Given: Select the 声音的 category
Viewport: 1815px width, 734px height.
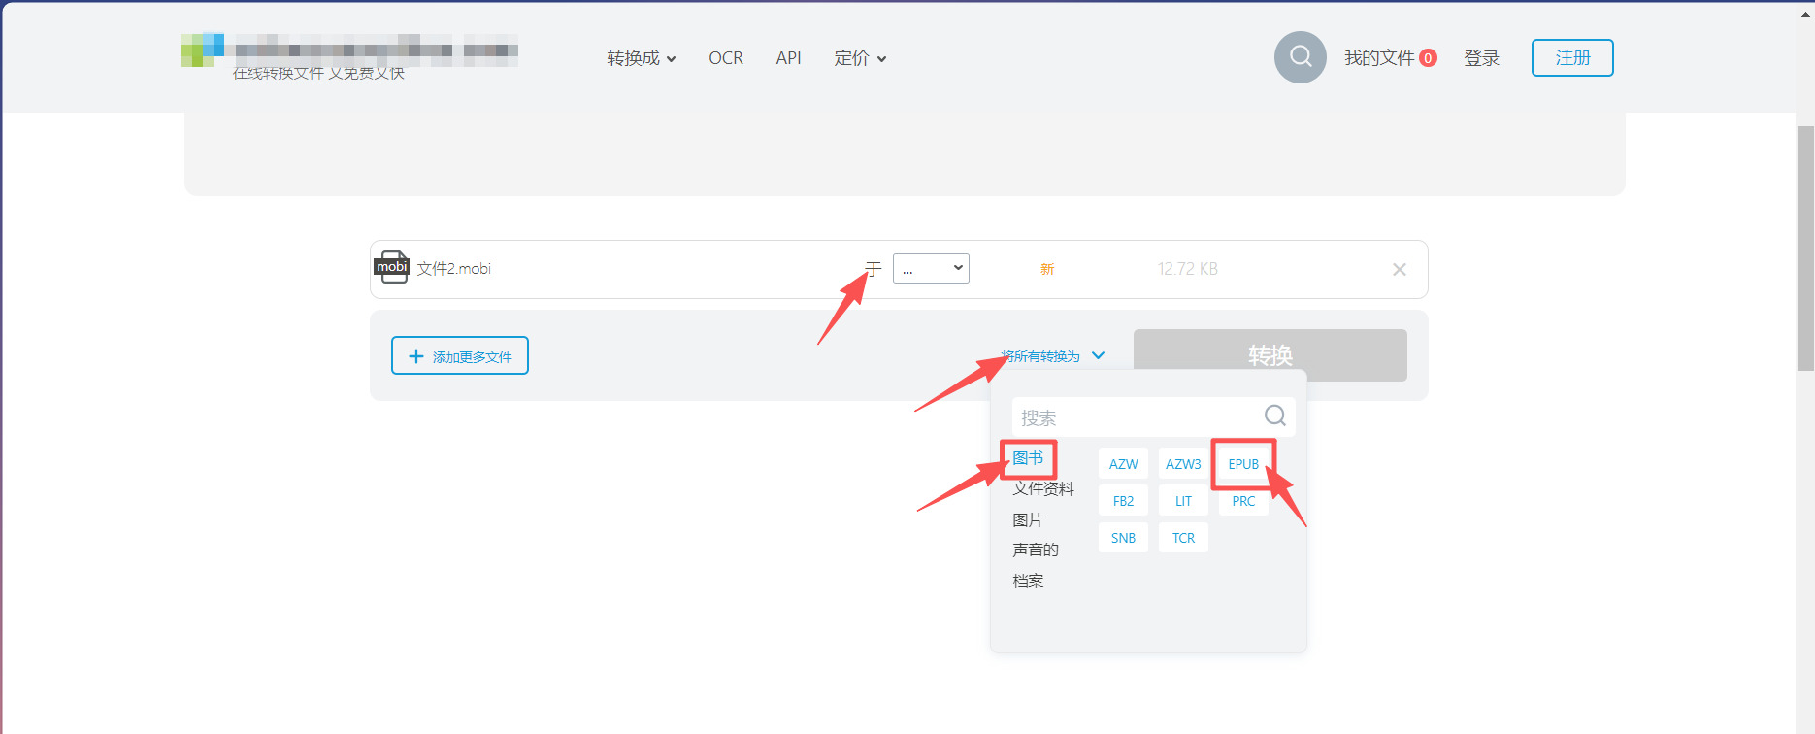Looking at the screenshot, I should [x=1036, y=550].
